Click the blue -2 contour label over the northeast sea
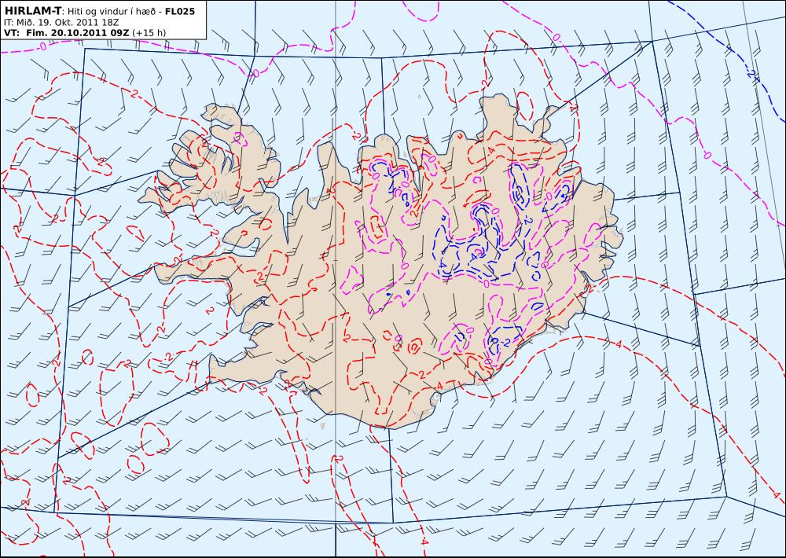Screen dimensions: 786x558 tap(749, 74)
